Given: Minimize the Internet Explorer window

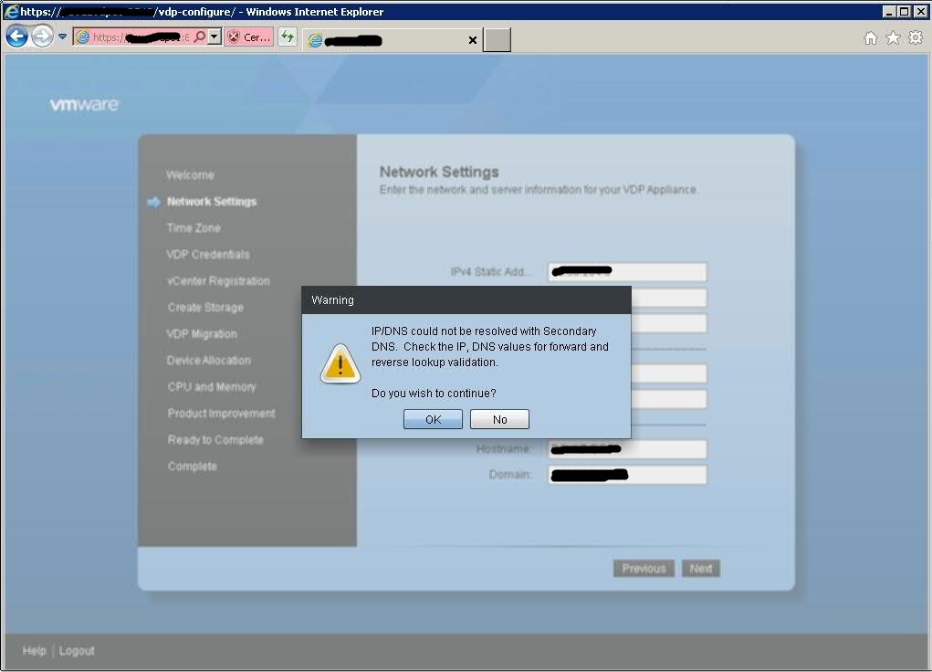Looking at the screenshot, I should pyautogui.click(x=889, y=11).
